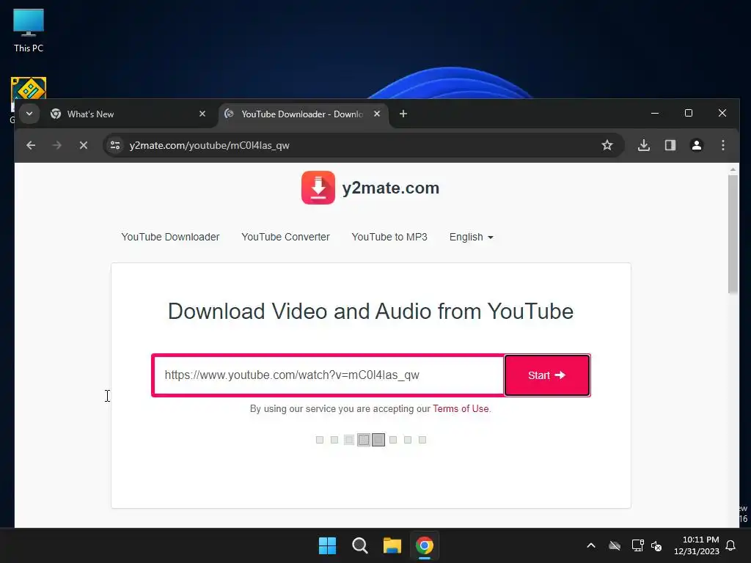Open YouTube Downloader nav link
The width and height of the screenshot is (751, 563).
(x=170, y=237)
